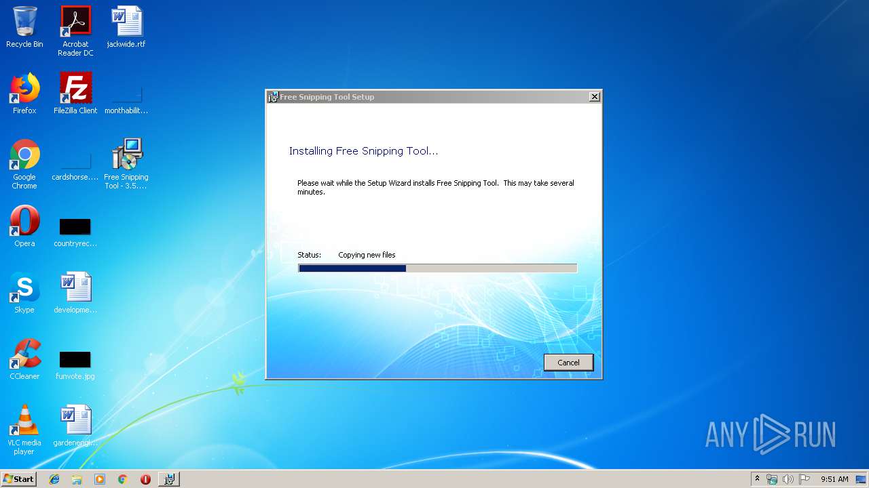Click the 9:51 AM taskbar clock
869x488 pixels.
pyautogui.click(x=834, y=479)
